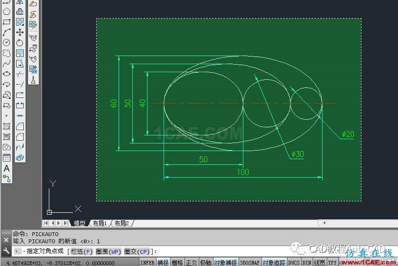The image size is (398, 266).
Task: Open the Insert Block tool
Action: [x=6, y=95]
